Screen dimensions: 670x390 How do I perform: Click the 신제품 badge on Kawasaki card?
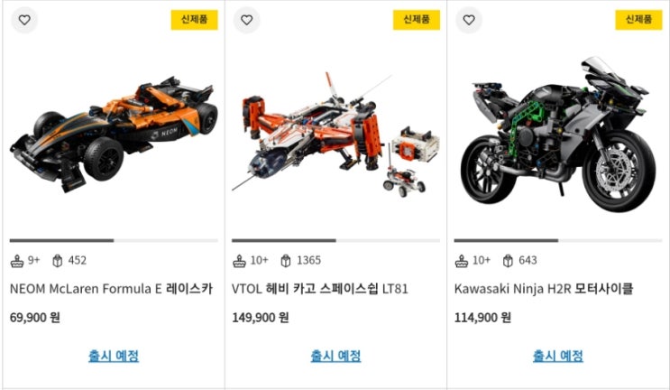[638, 20]
